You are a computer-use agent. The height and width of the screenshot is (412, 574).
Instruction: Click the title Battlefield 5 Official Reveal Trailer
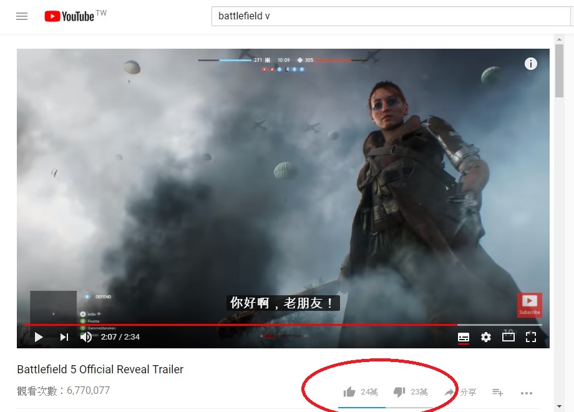point(100,369)
